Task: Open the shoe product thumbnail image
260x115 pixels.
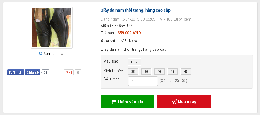Action: 52,28
